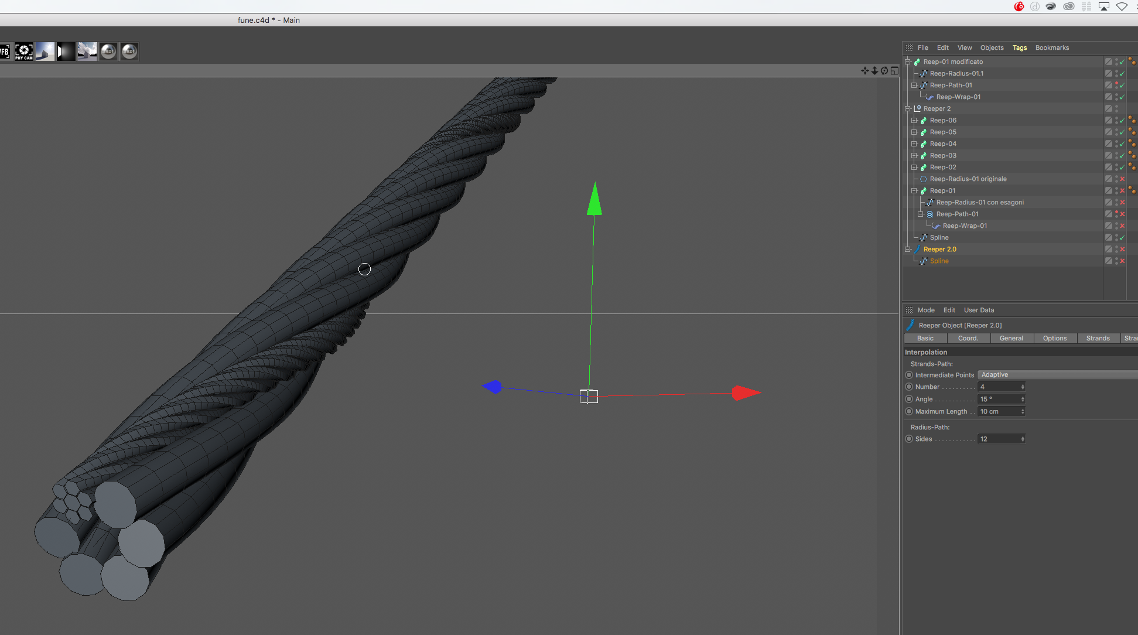1138x635 pixels.
Task: Click the Angle field stepper arrows
Action: point(1023,400)
